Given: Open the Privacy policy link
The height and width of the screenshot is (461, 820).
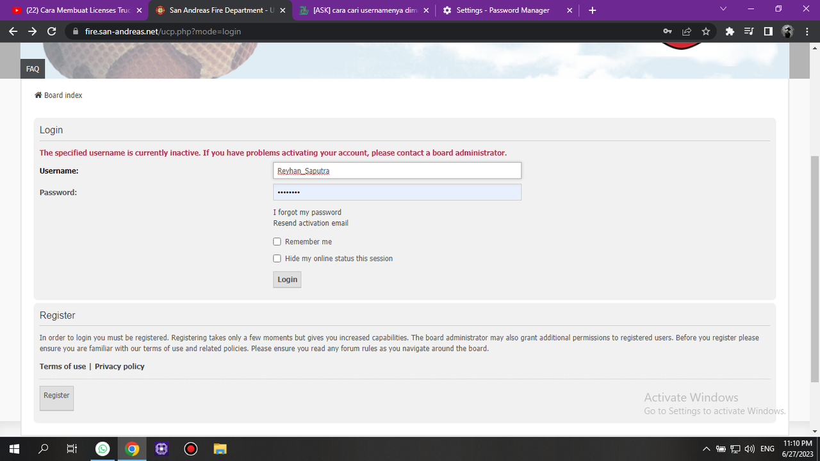Looking at the screenshot, I should click(120, 366).
